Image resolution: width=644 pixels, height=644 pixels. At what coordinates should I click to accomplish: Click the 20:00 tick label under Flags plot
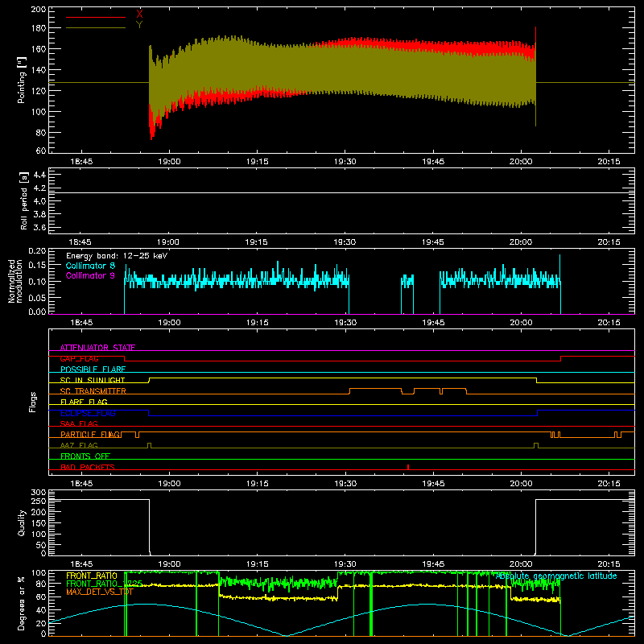pos(521,484)
